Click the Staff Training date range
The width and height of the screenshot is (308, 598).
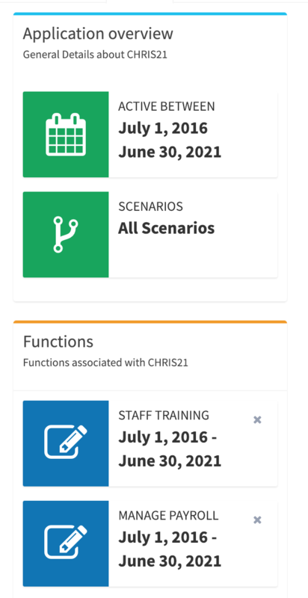click(x=170, y=449)
